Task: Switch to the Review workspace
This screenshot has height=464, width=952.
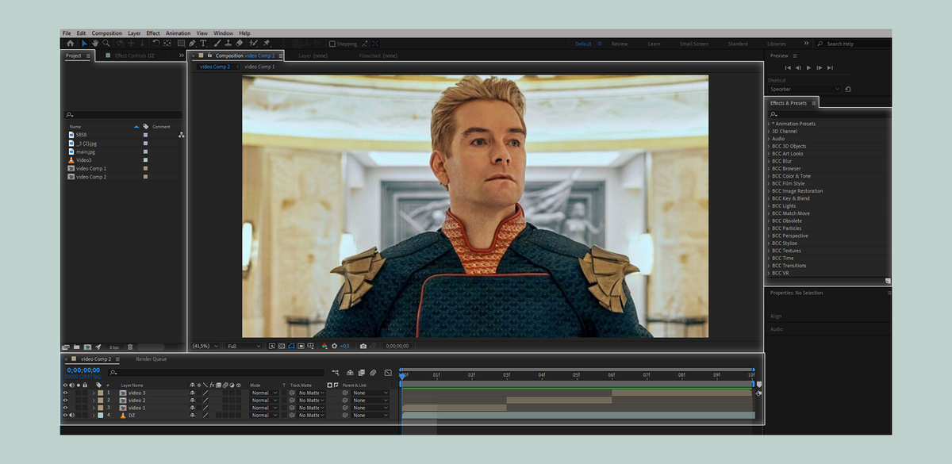Action: [x=620, y=44]
